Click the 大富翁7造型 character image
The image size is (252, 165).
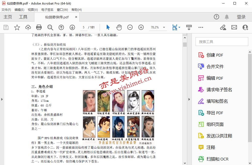coord(133,127)
